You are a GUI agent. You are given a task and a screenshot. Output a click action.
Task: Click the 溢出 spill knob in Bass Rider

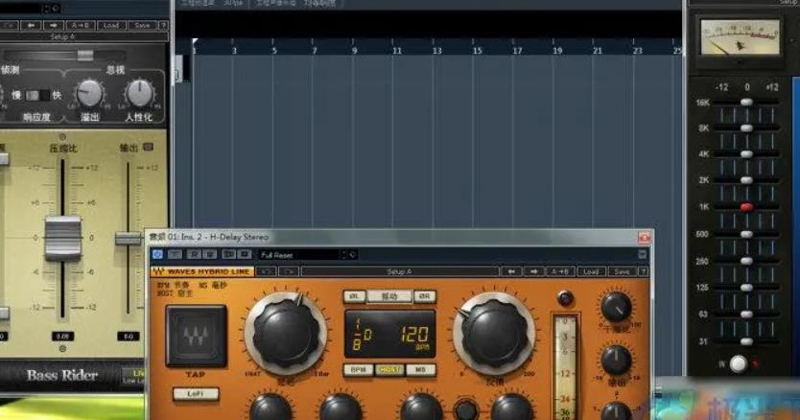coord(89,93)
